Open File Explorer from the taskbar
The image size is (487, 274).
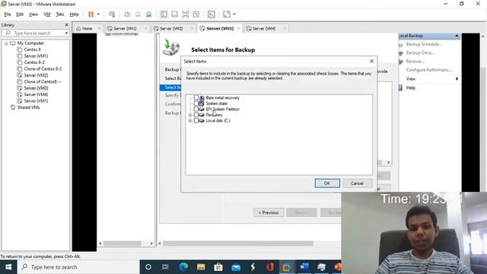click(x=201, y=267)
